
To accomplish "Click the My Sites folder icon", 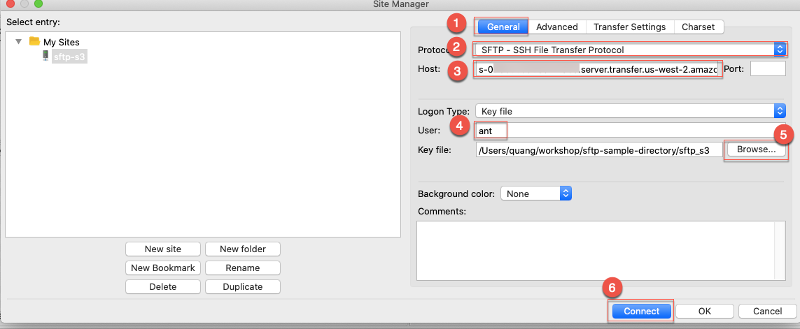I will point(34,42).
